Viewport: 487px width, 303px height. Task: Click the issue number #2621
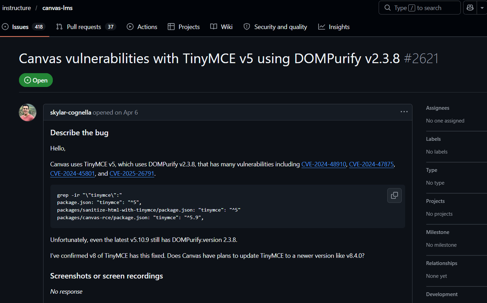[422, 59]
